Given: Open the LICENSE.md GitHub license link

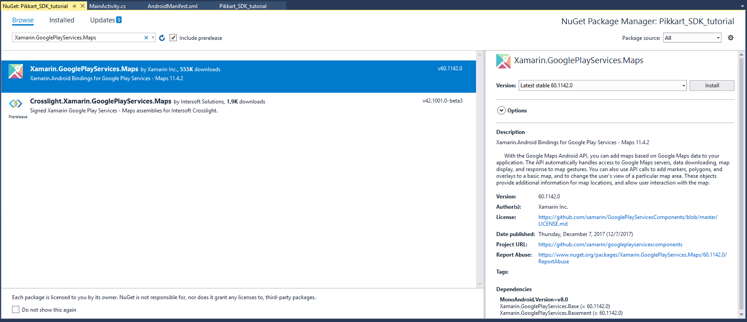Looking at the screenshot, I should coord(628,220).
